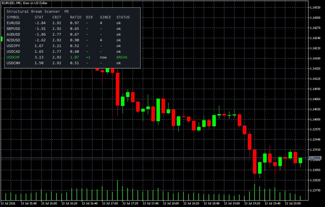This screenshot has width=325, height=207.
Task: Select the CRIT column header
Action: [x=57, y=17]
